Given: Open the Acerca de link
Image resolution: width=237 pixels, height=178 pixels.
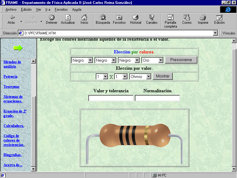Looking at the screenshot, I should pyautogui.click(x=13, y=165).
